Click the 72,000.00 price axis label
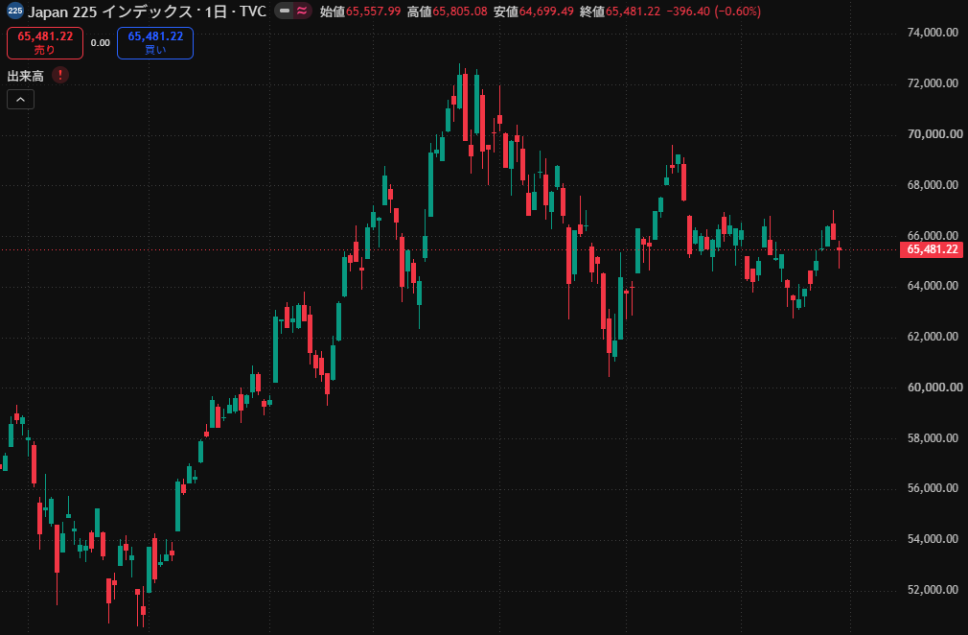This screenshot has height=635, width=968. [x=933, y=83]
